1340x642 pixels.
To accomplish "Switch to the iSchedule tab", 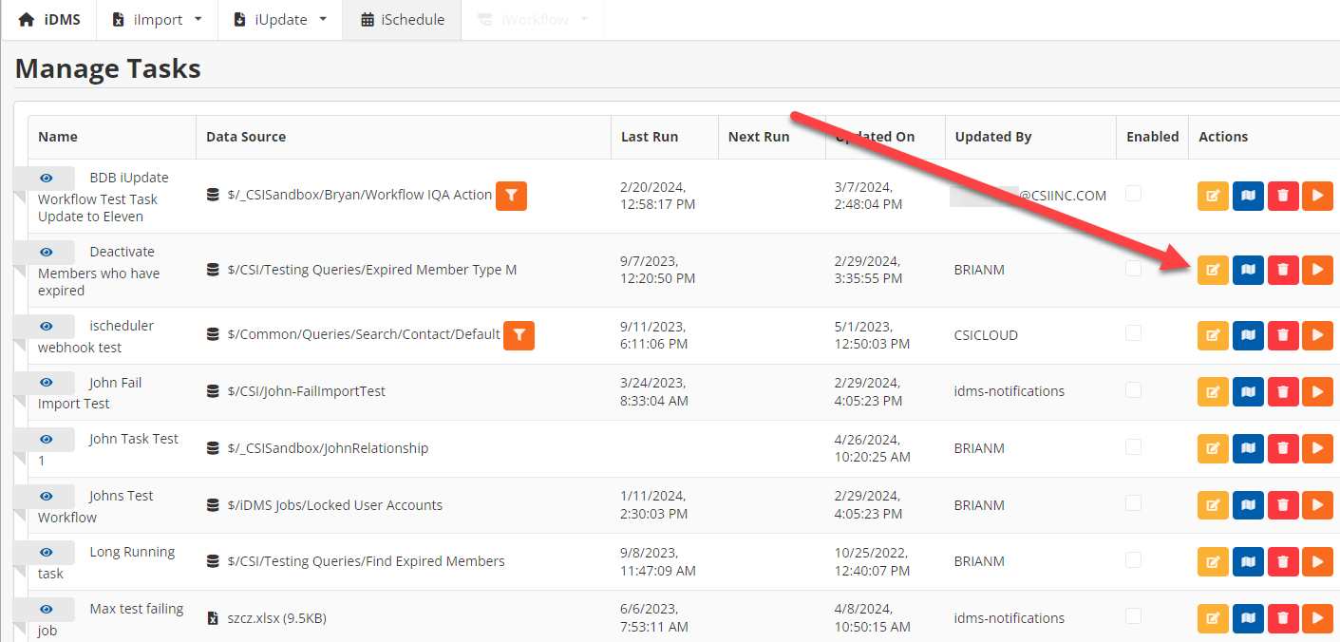I will [402, 20].
